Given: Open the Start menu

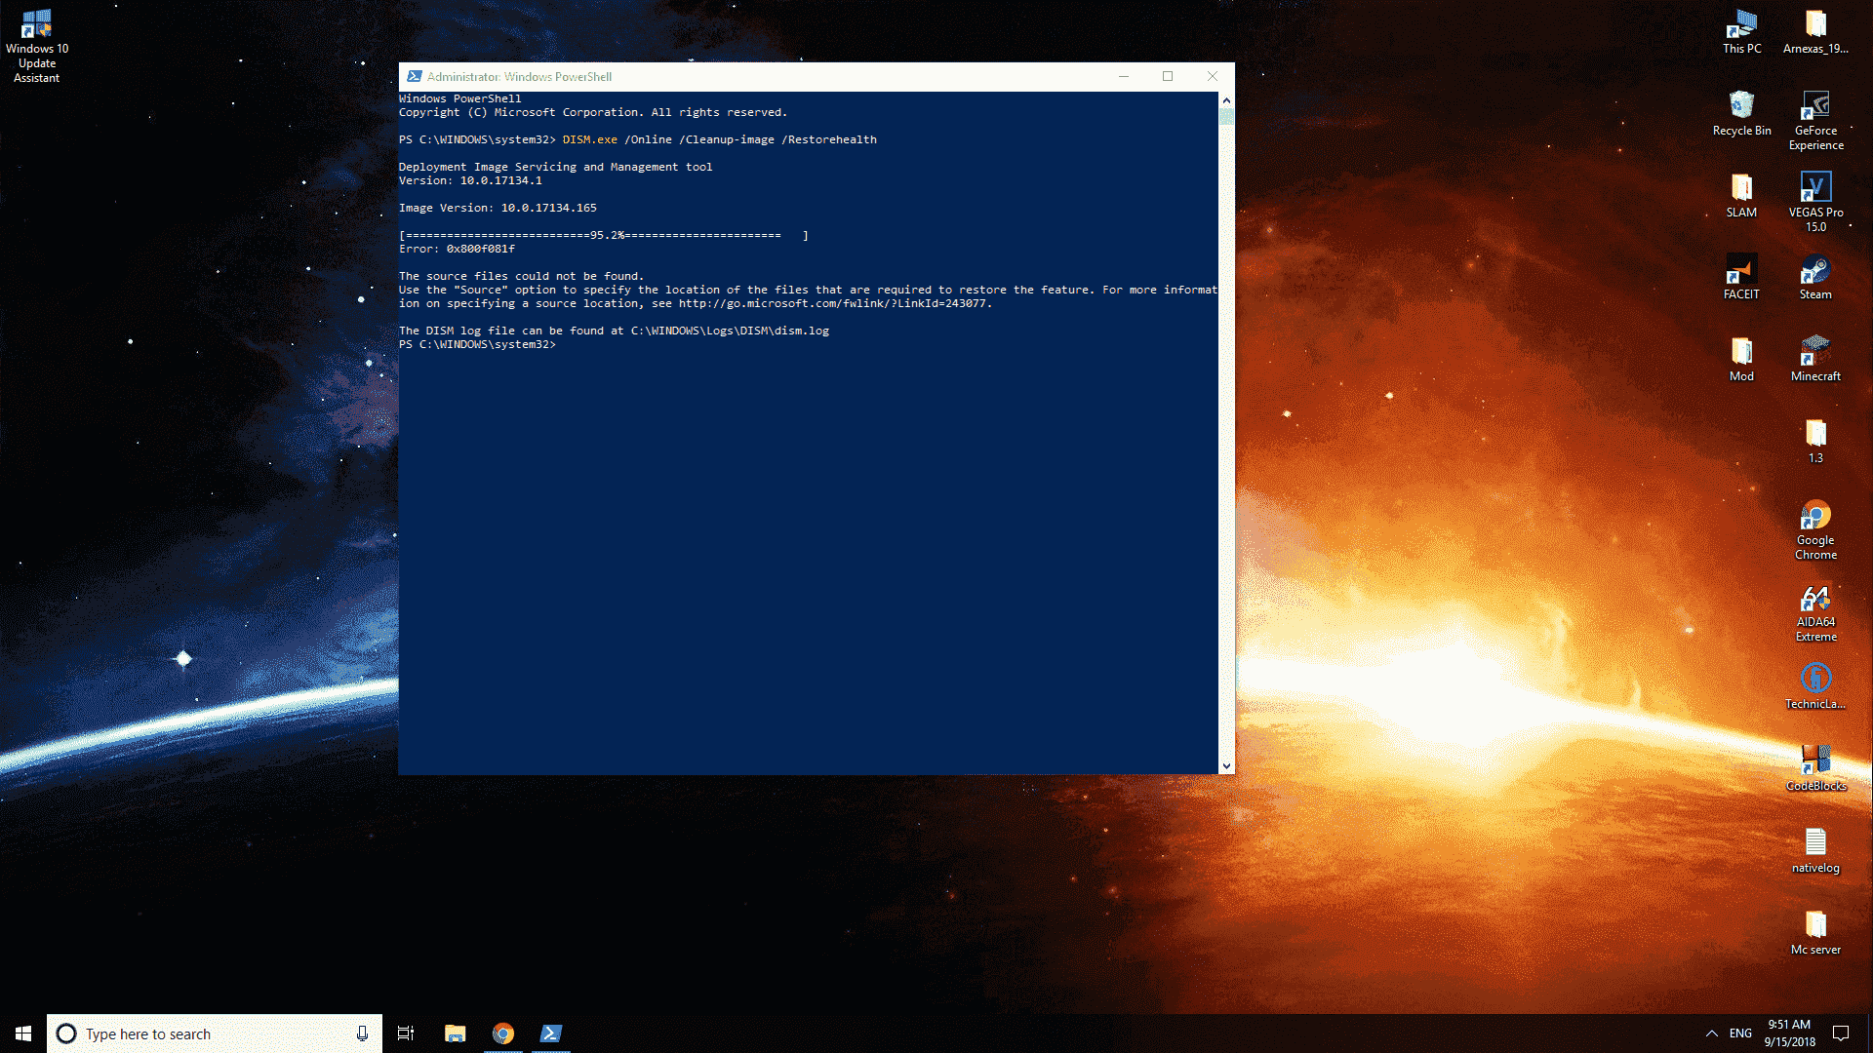Looking at the screenshot, I should pos(23,1033).
